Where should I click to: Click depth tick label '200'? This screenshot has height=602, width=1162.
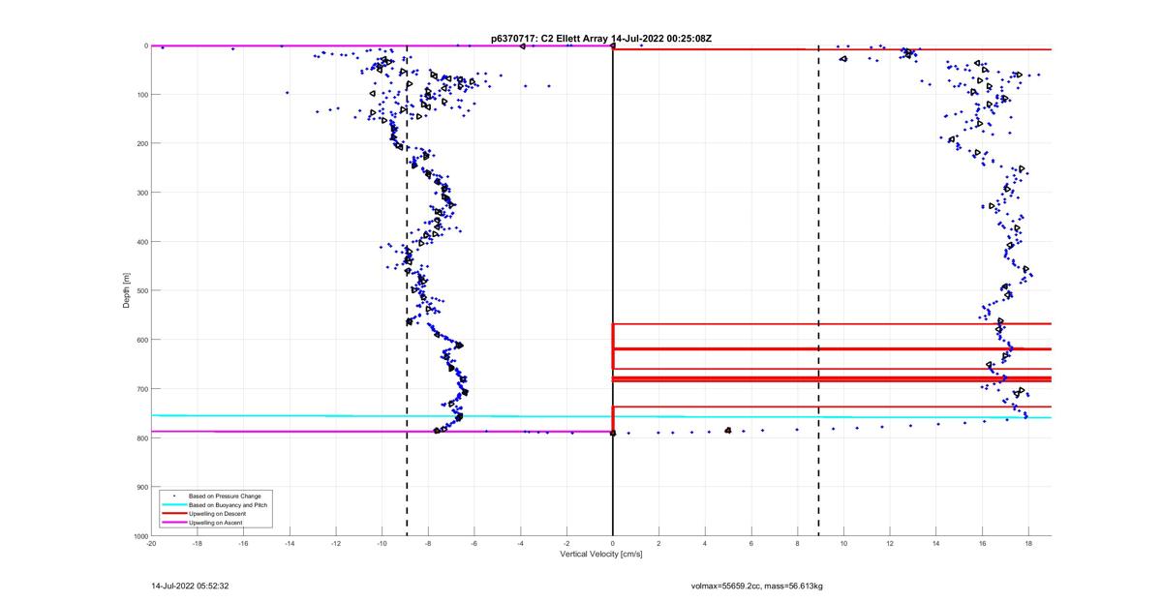(x=141, y=143)
